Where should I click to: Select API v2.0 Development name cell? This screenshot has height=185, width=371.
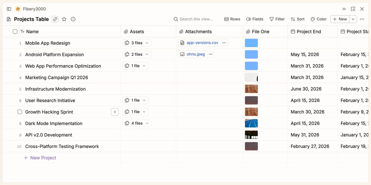coord(49,135)
